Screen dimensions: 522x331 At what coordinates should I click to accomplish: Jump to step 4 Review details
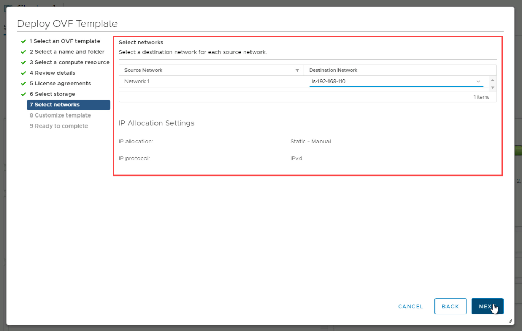pos(52,73)
